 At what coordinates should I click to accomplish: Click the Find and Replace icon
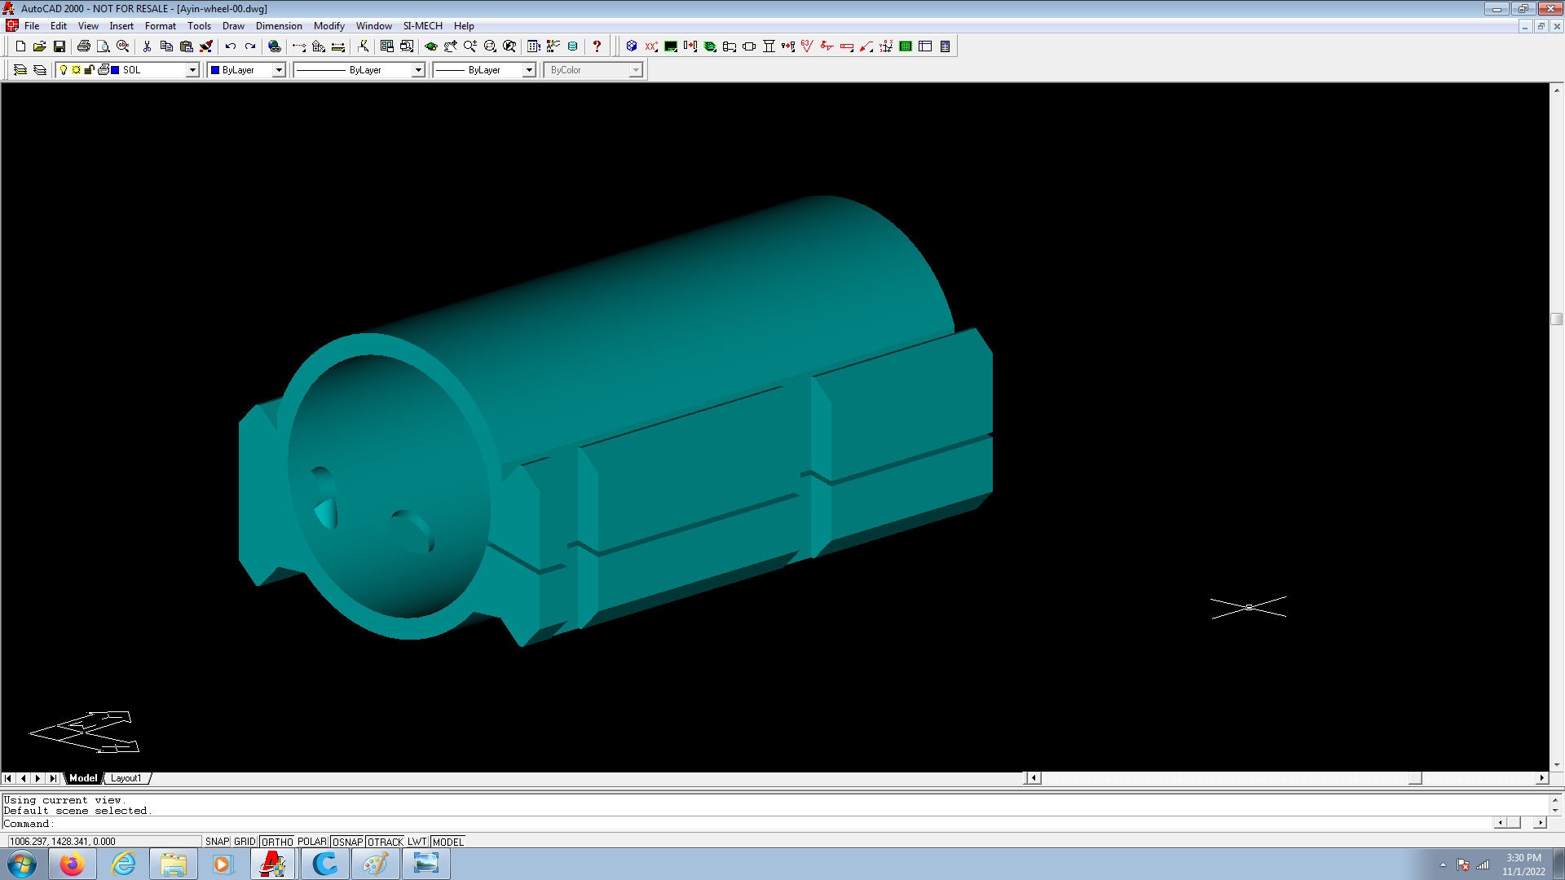(123, 46)
